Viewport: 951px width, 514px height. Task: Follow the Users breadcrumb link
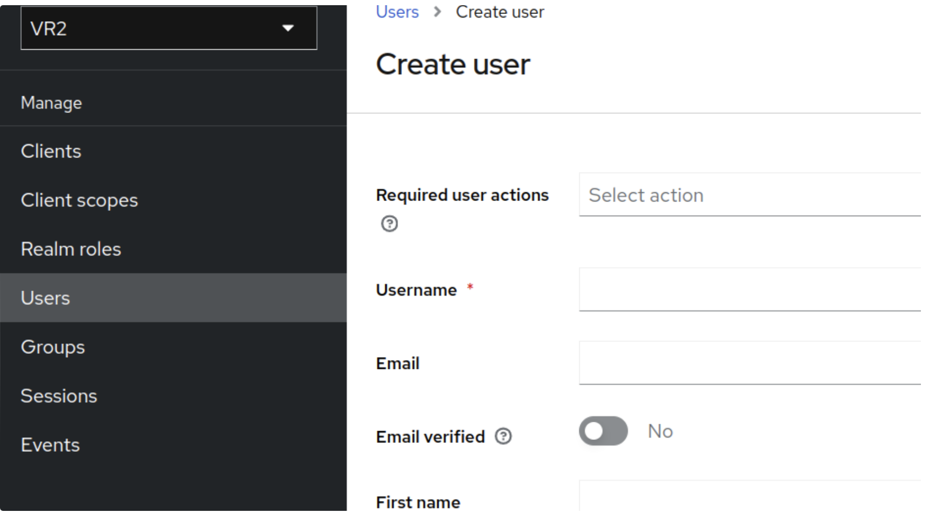coord(397,11)
